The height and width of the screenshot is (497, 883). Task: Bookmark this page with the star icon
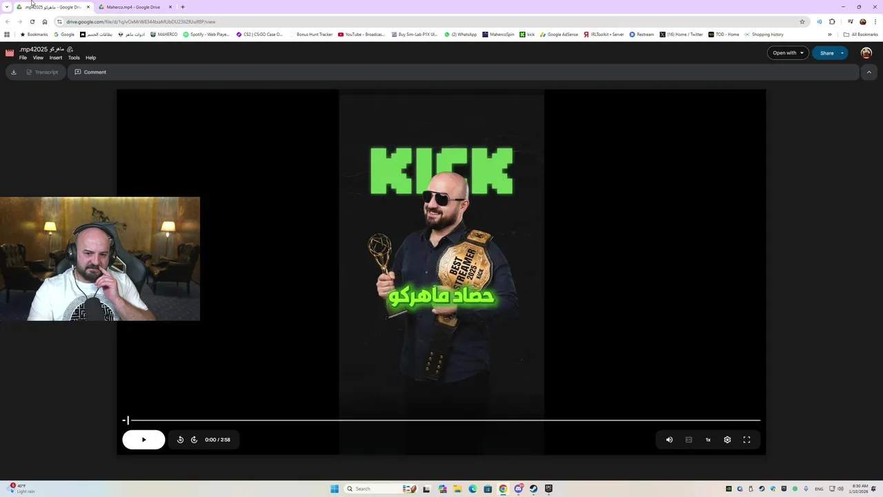tap(802, 21)
